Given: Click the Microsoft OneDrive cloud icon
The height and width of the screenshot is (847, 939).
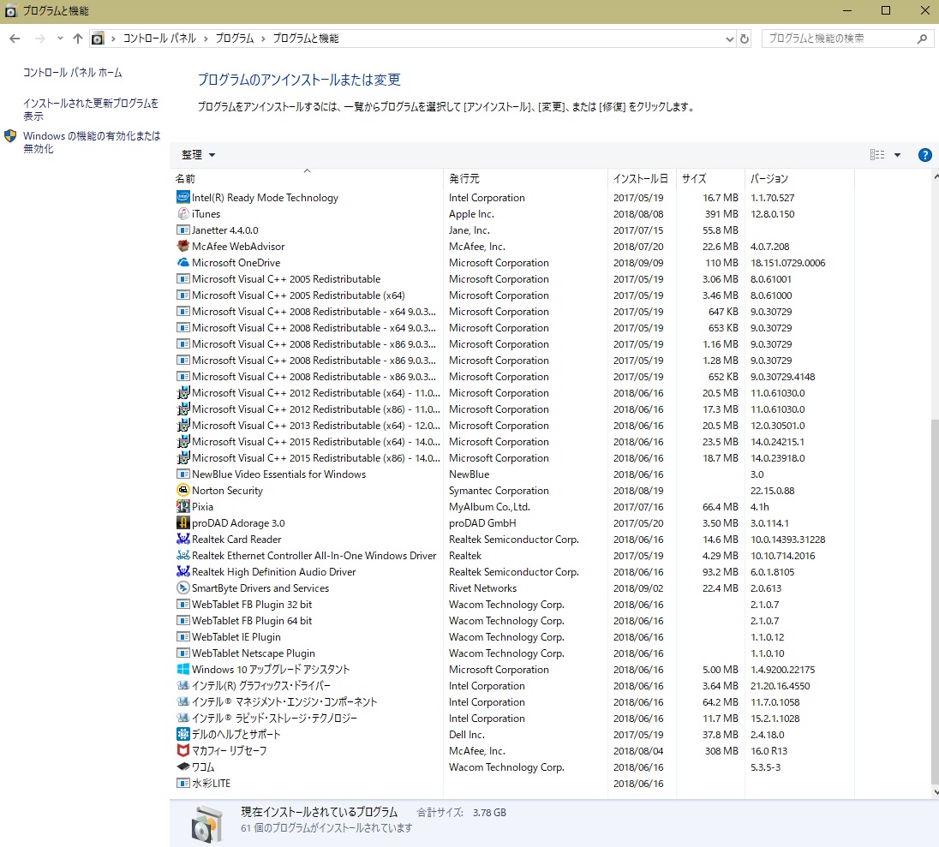Looking at the screenshot, I should pos(182,263).
